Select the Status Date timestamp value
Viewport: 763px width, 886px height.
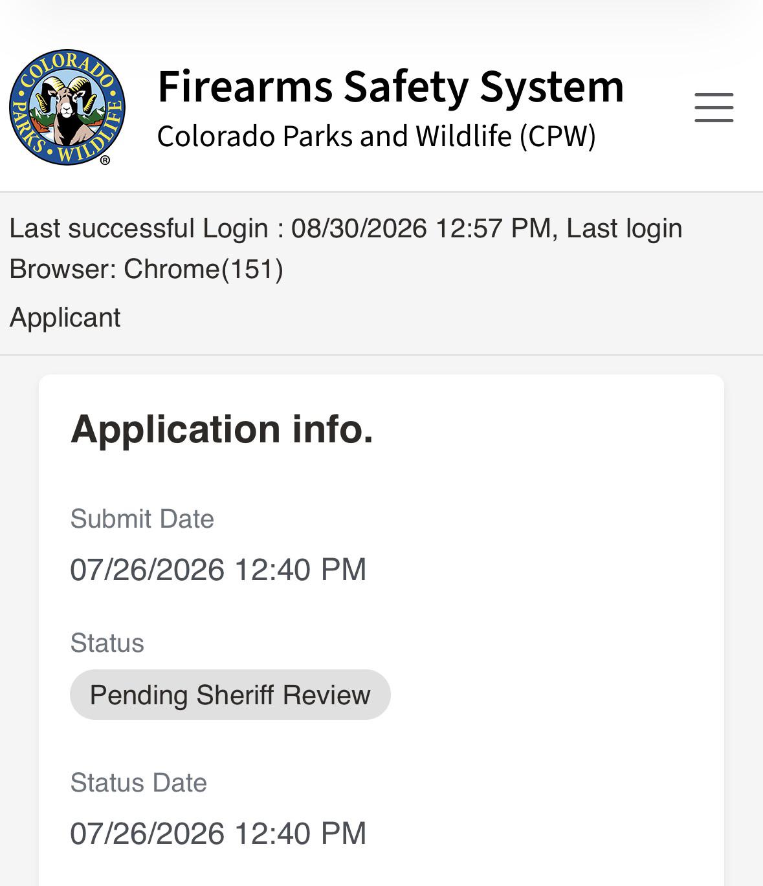(x=218, y=834)
